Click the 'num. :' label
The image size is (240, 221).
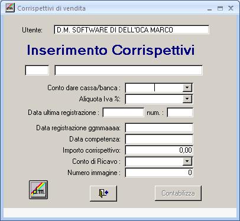point(155,113)
